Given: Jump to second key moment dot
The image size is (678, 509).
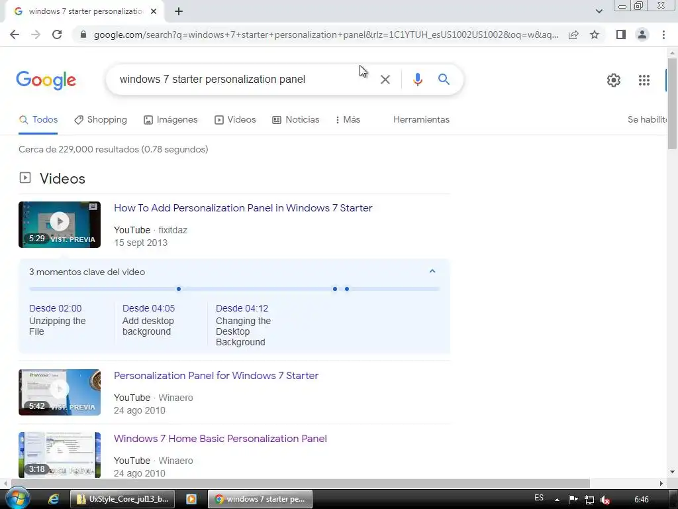Looking at the screenshot, I should click(334, 289).
